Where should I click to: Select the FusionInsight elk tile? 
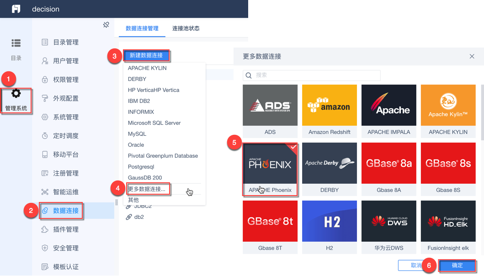[x=448, y=227]
